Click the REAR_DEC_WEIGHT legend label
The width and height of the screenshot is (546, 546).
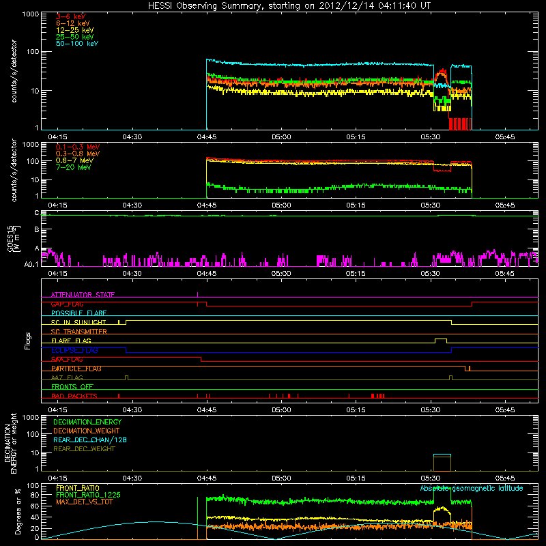tap(84, 449)
